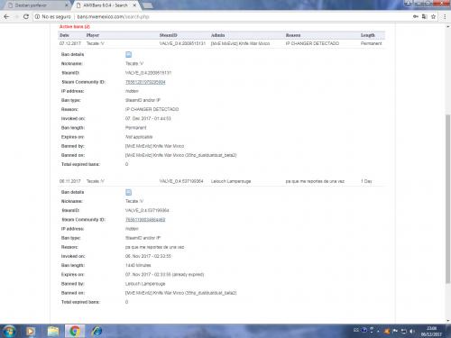The height and width of the screenshot is (338, 451).
Task: Click the '1 Day' length cell
Action: pyautogui.click(x=366, y=181)
